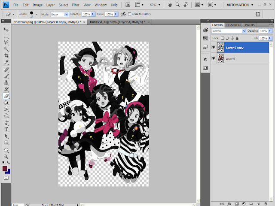
Task: Select the Magic Wand tool
Action: point(6,49)
